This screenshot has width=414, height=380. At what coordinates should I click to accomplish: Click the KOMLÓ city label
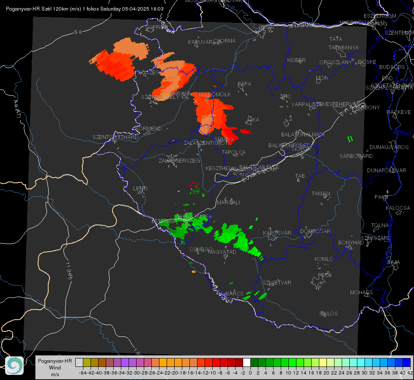(324, 259)
